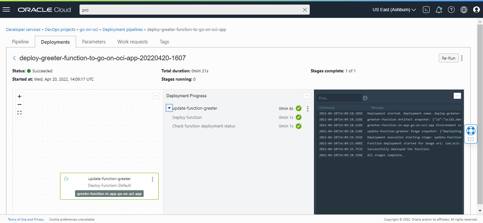Open the language globe icon
This screenshot has width=483, height=223.
464,10
